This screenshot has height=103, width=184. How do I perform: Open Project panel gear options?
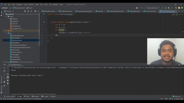click(35, 11)
